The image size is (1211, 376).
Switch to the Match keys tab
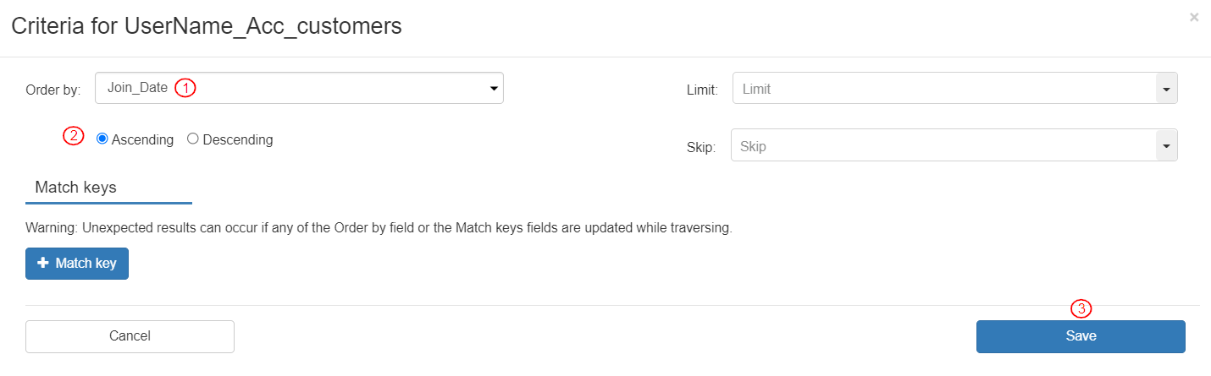pyautogui.click(x=76, y=188)
